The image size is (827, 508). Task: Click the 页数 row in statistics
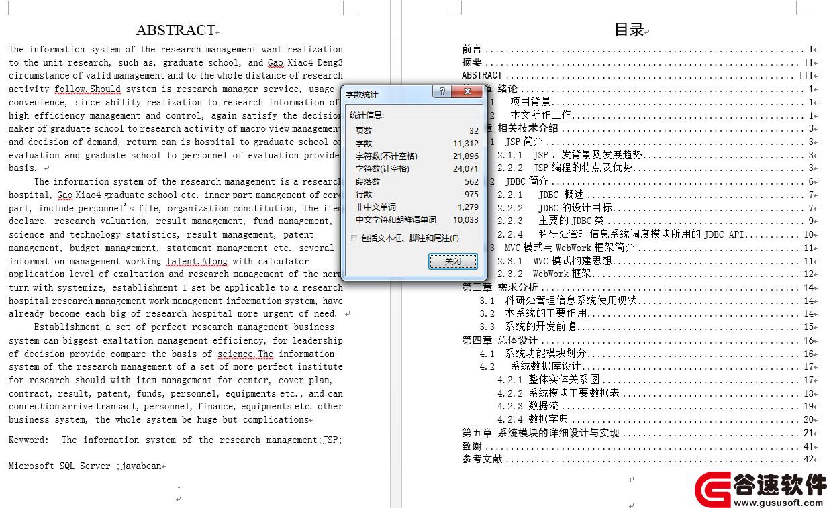coord(416,130)
